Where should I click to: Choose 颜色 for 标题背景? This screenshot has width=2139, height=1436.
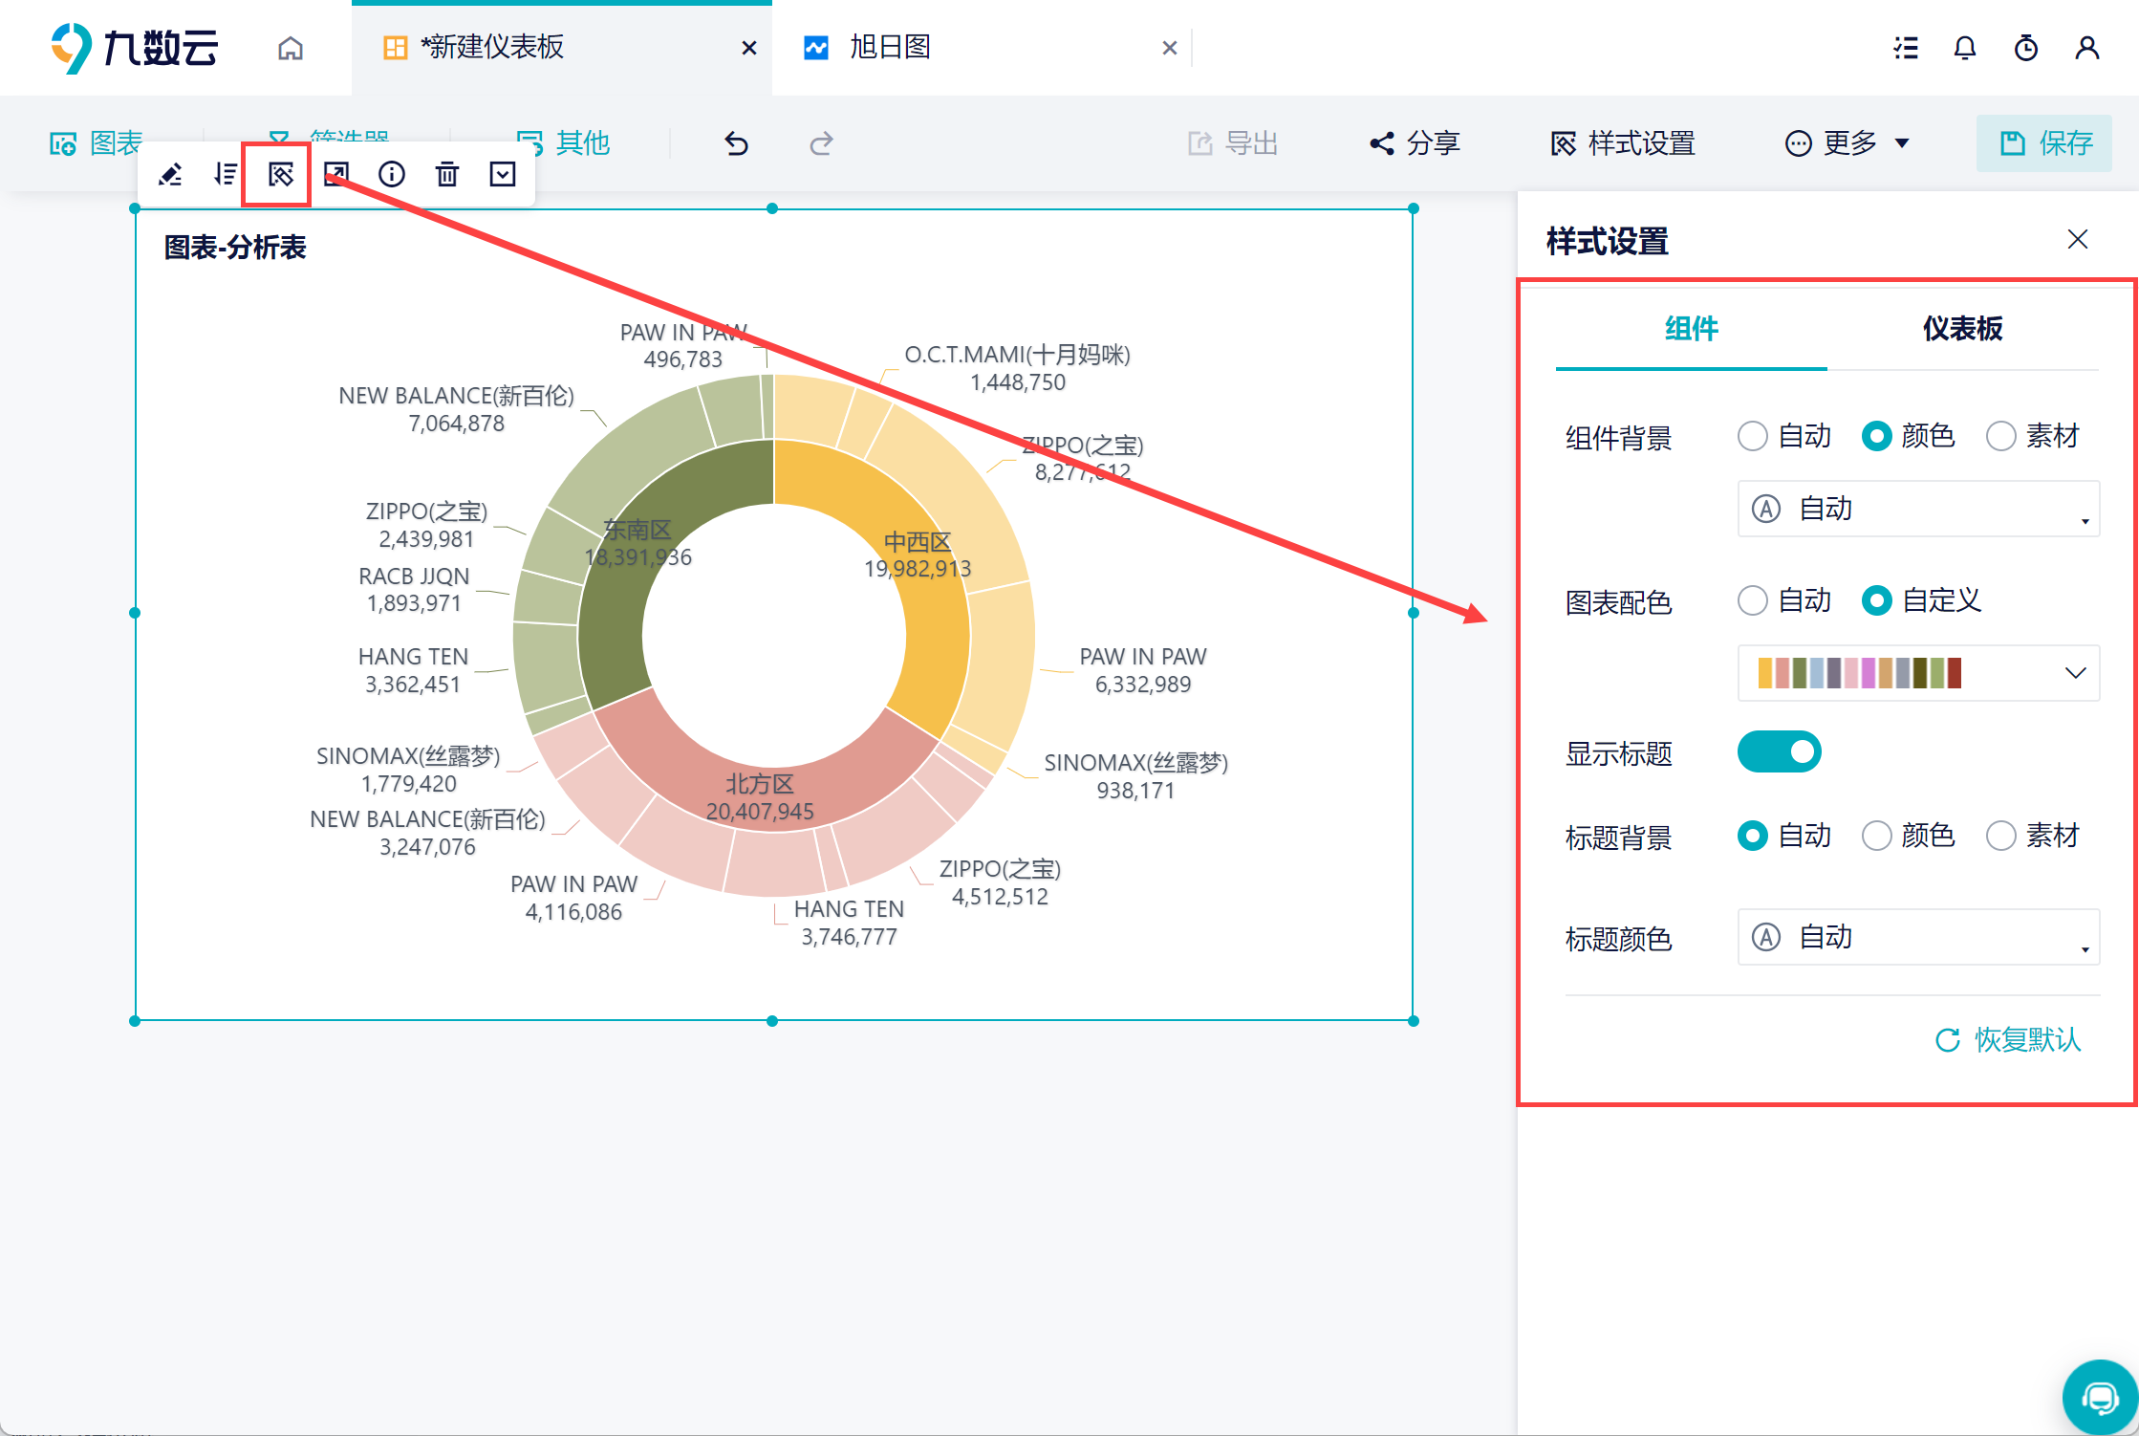pos(1877,836)
